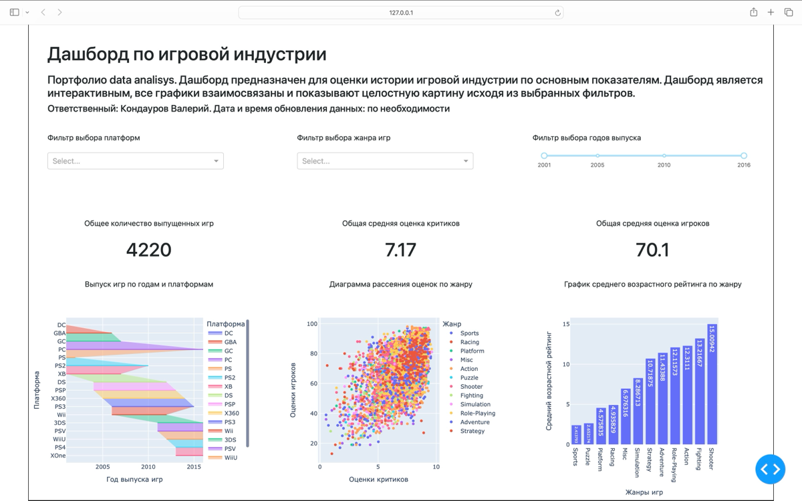Show tab overview icon
The width and height of the screenshot is (802, 501).
(788, 12)
